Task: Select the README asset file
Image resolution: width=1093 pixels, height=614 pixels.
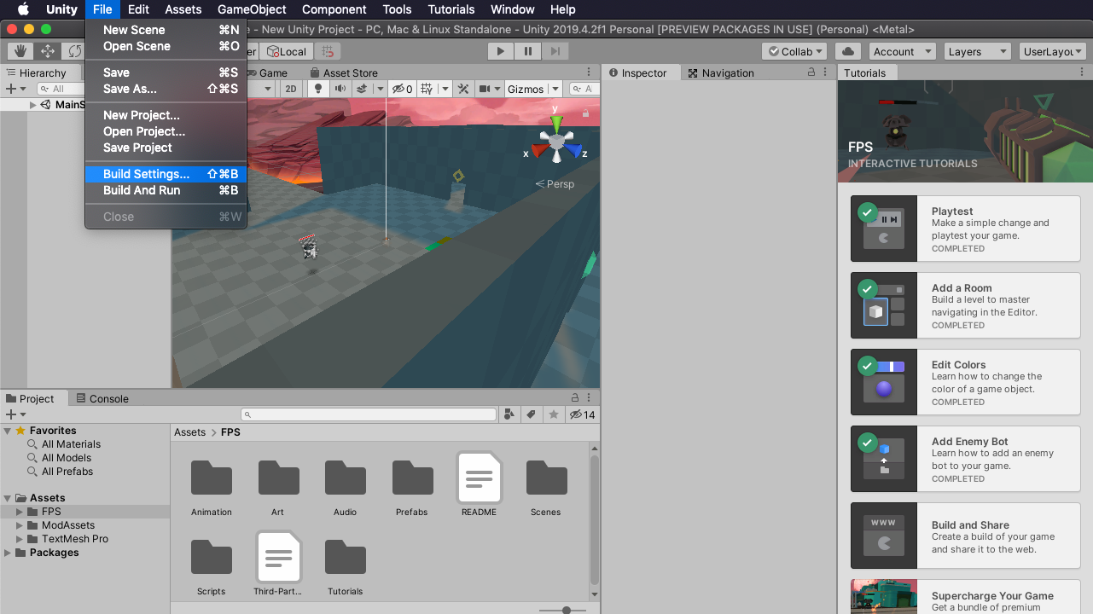Action: (480, 478)
